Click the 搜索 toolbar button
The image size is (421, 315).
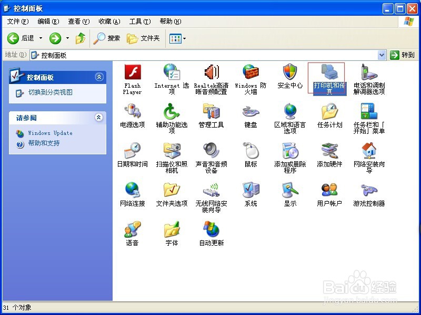pyautogui.click(x=107, y=38)
